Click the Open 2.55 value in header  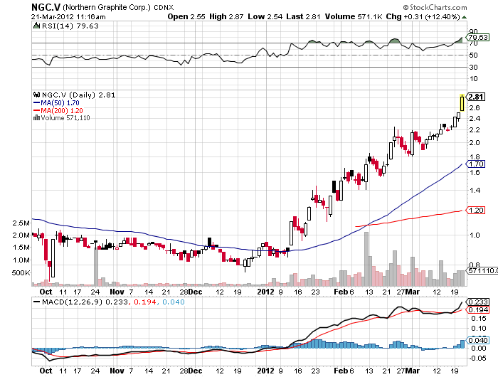click(x=186, y=16)
